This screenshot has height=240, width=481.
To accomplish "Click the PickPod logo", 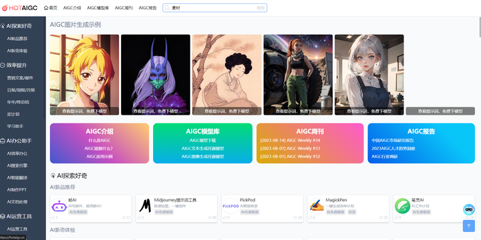I will click(x=230, y=206).
